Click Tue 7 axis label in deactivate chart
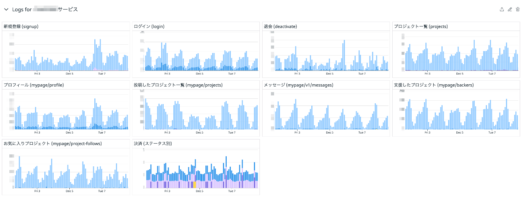The image size is (522, 198). tap(362, 74)
